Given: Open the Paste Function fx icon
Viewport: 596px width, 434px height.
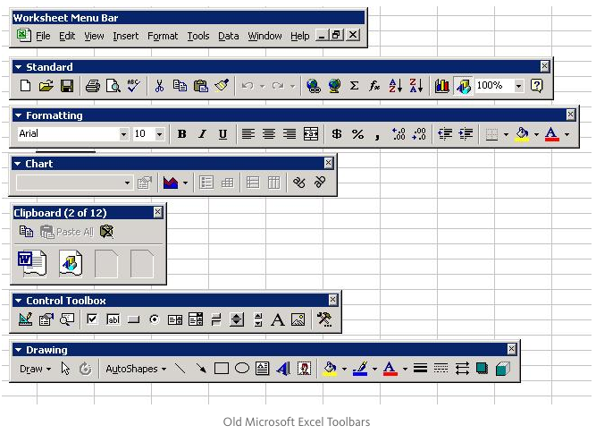Looking at the screenshot, I should 374,86.
